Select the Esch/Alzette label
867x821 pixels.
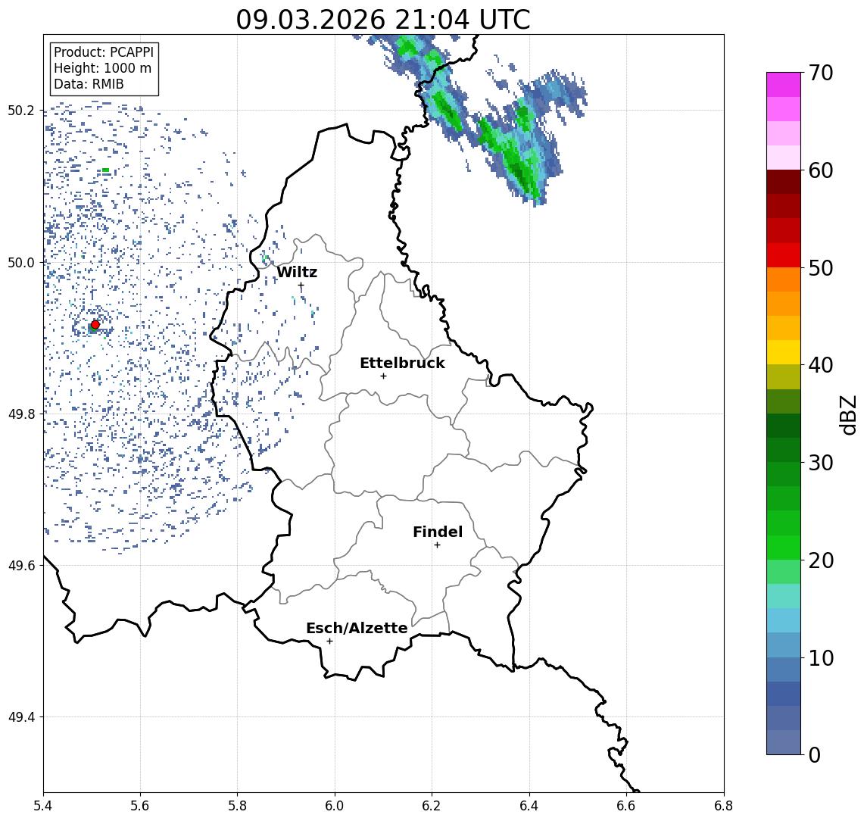[357, 628]
